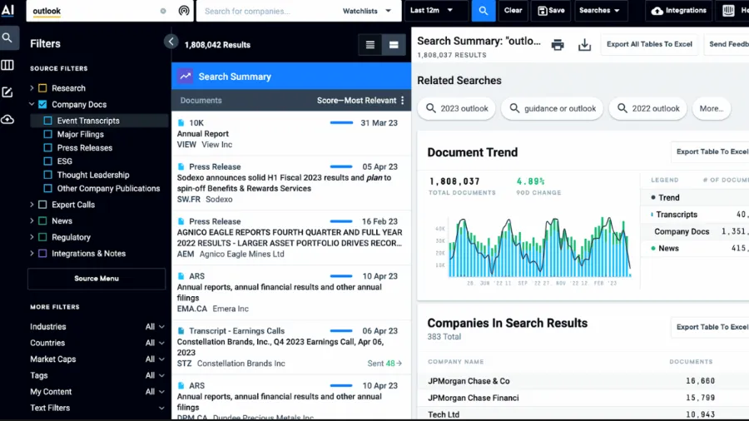The height and width of the screenshot is (421, 749).
Task: Check the Research source filter
Action: pyautogui.click(x=42, y=88)
